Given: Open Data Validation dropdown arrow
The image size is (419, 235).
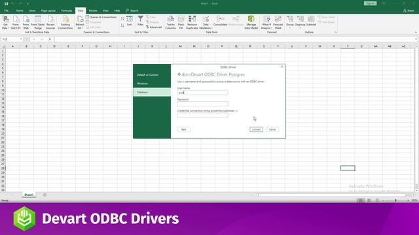Looking at the screenshot, I should tap(211, 28).
